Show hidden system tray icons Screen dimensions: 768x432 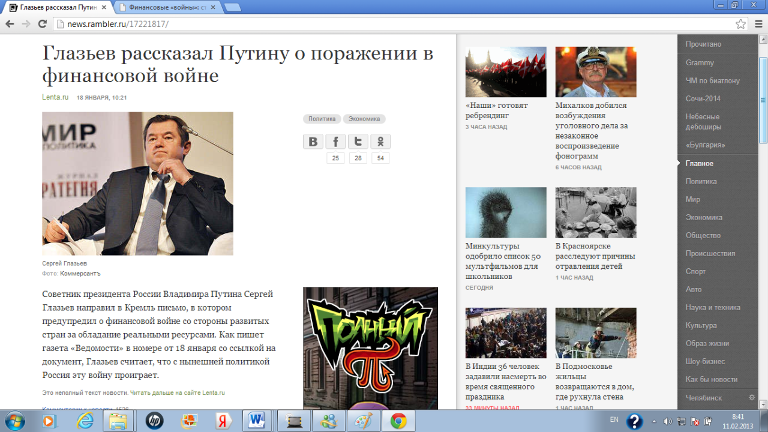[655, 421]
